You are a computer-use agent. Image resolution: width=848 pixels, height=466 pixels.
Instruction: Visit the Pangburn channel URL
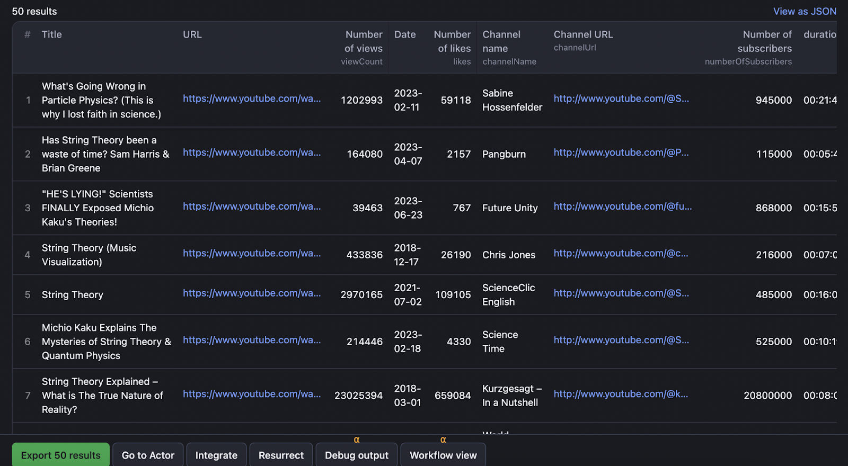tap(621, 153)
